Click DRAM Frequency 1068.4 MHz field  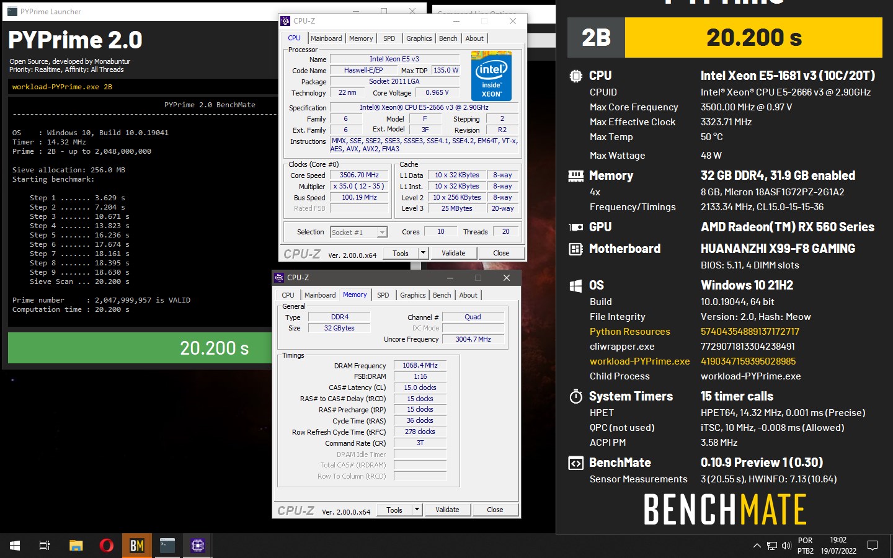click(x=420, y=366)
